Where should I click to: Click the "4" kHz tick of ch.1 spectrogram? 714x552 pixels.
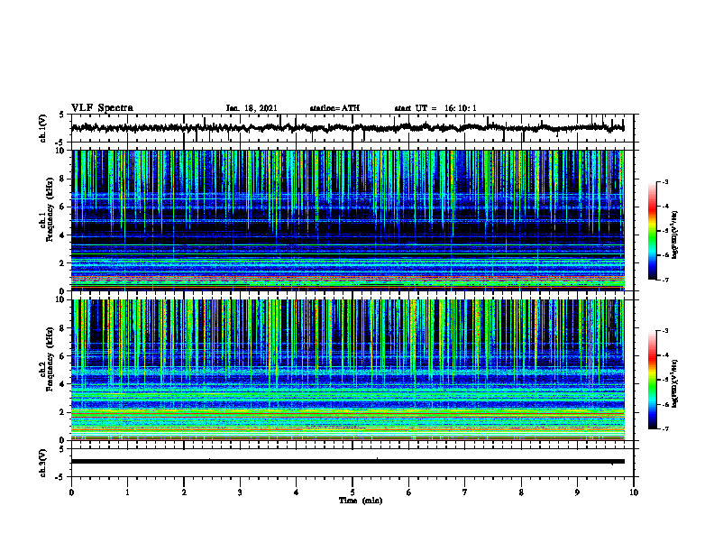coord(63,235)
